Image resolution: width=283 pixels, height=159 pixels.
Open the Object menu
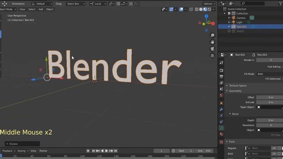50,9
